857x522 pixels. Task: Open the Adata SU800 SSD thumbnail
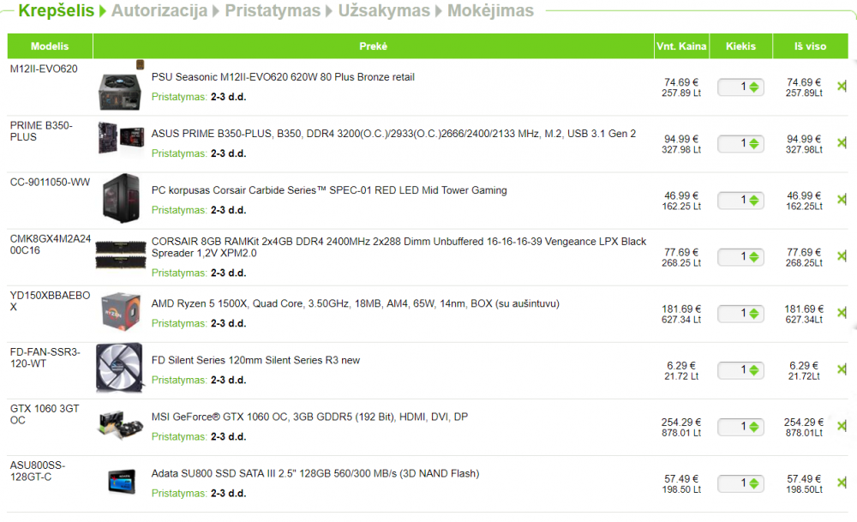pyautogui.click(x=122, y=482)
